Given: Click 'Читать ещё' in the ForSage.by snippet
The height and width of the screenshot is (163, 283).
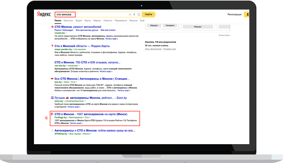Looking at the screenshot, I should [x=76, y=123].
